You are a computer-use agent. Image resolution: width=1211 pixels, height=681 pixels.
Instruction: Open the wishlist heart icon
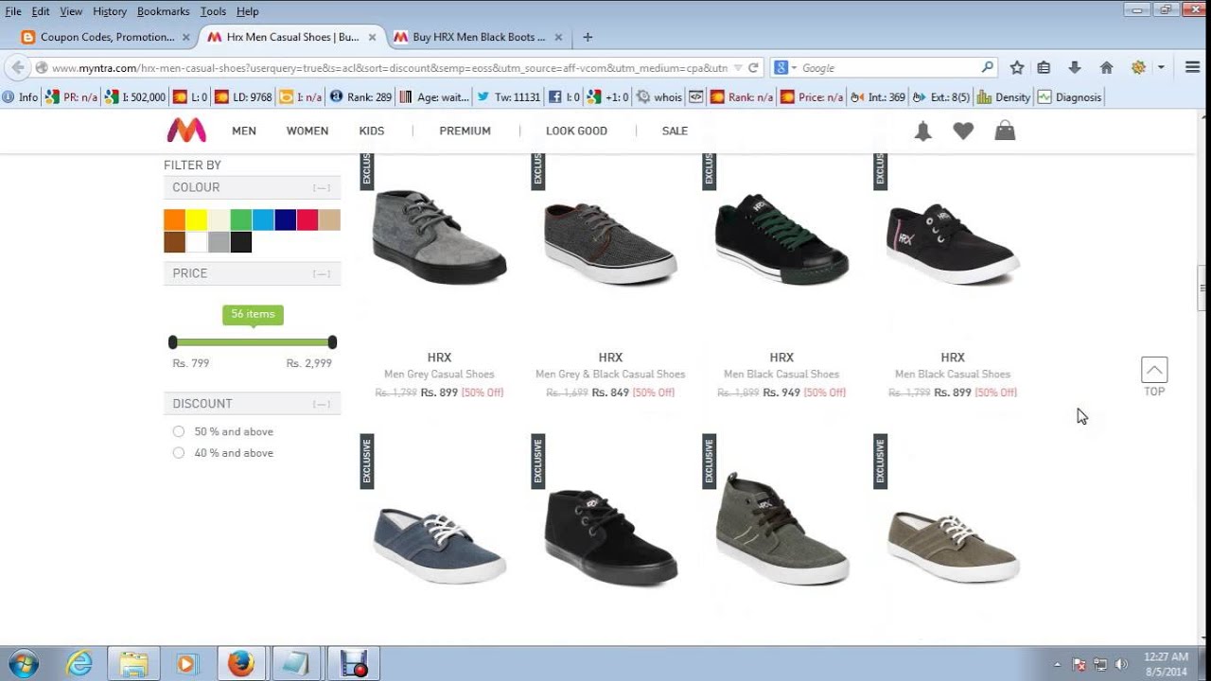coord(963,131)
